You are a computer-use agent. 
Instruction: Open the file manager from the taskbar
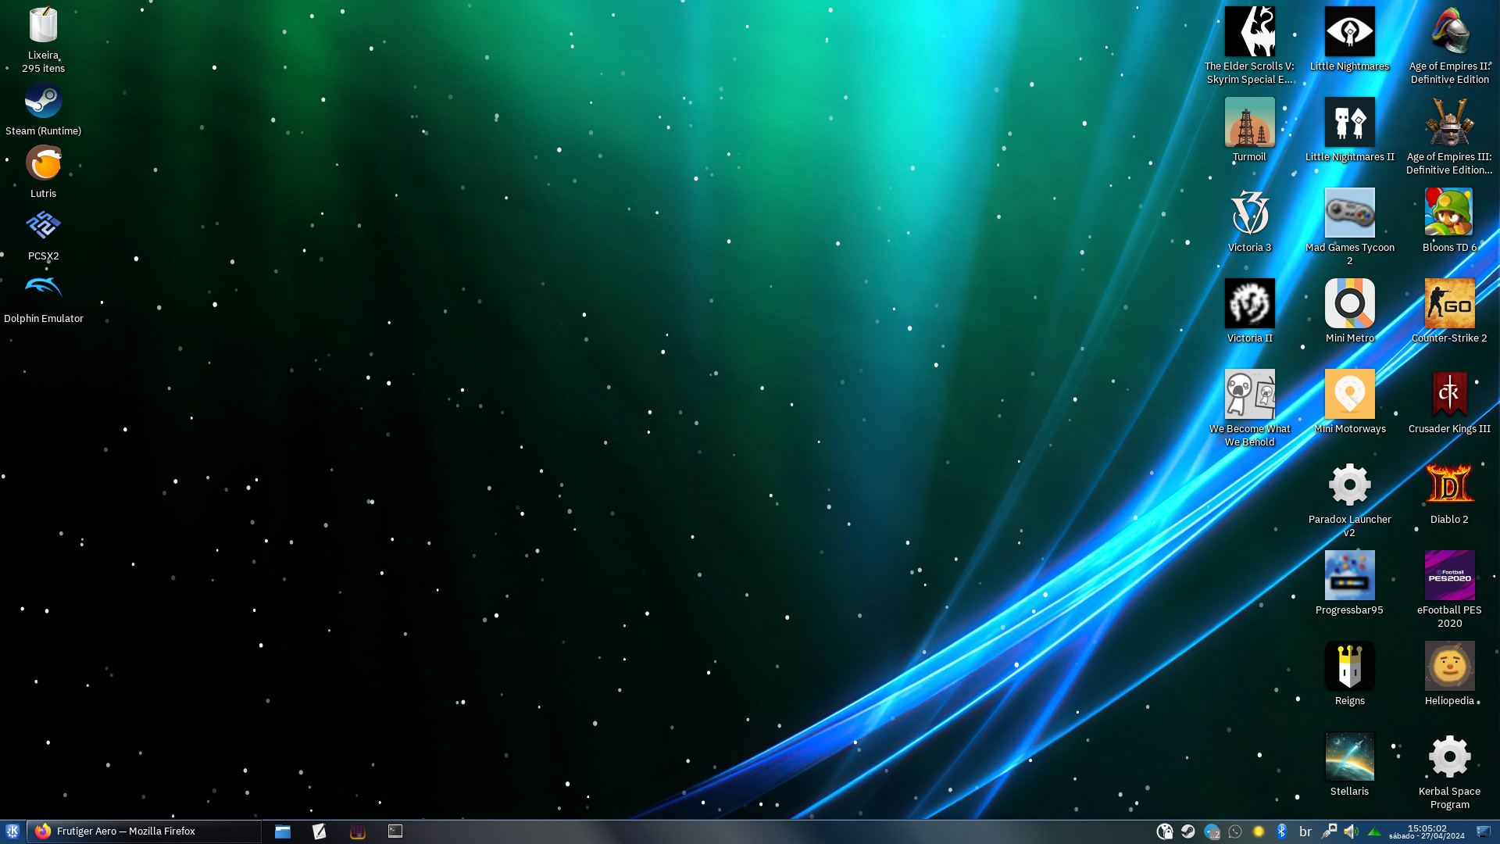point(283,831)
